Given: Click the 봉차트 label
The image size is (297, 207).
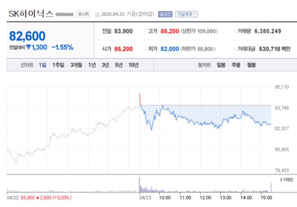Looking at the screenshot, I should pos(204,65).
